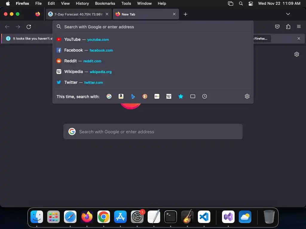Open the Save to Pocket icon
The width and height of the screenshot is (306, 229).
(277, 27)
